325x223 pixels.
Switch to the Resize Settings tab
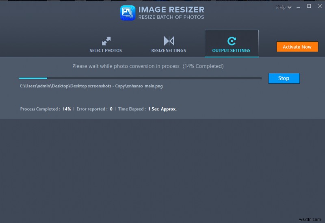coord(169,44)
